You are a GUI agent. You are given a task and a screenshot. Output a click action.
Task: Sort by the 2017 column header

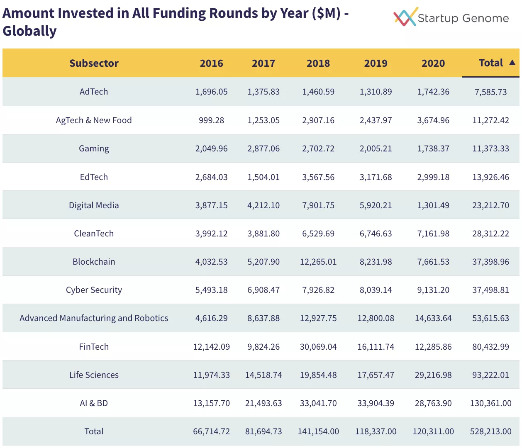pos(263,63)
